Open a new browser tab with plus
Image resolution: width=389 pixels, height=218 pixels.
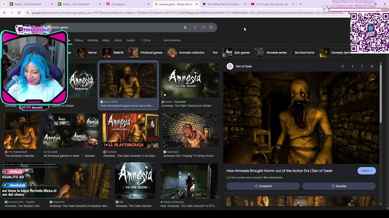[x=301, y=4]
